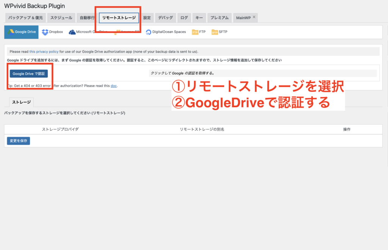Switch to the ログ tab
Screen dimensions: 388x250
pyautogui.click(x=184, y=18)
